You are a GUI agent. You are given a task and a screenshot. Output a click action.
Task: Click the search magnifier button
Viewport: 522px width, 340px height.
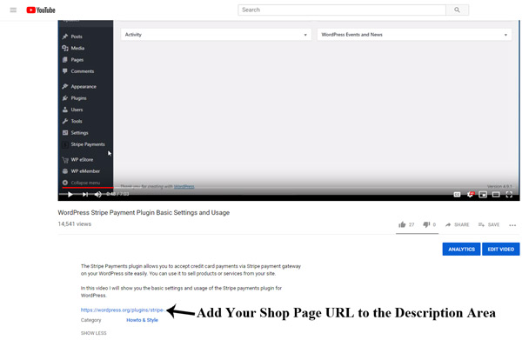point(457,10)
